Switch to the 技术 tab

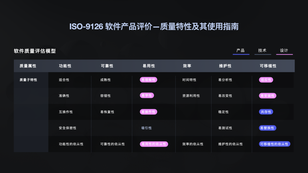(263, 51)
